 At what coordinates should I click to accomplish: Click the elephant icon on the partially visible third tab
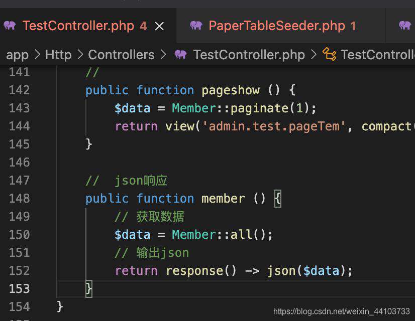point(404,26)
